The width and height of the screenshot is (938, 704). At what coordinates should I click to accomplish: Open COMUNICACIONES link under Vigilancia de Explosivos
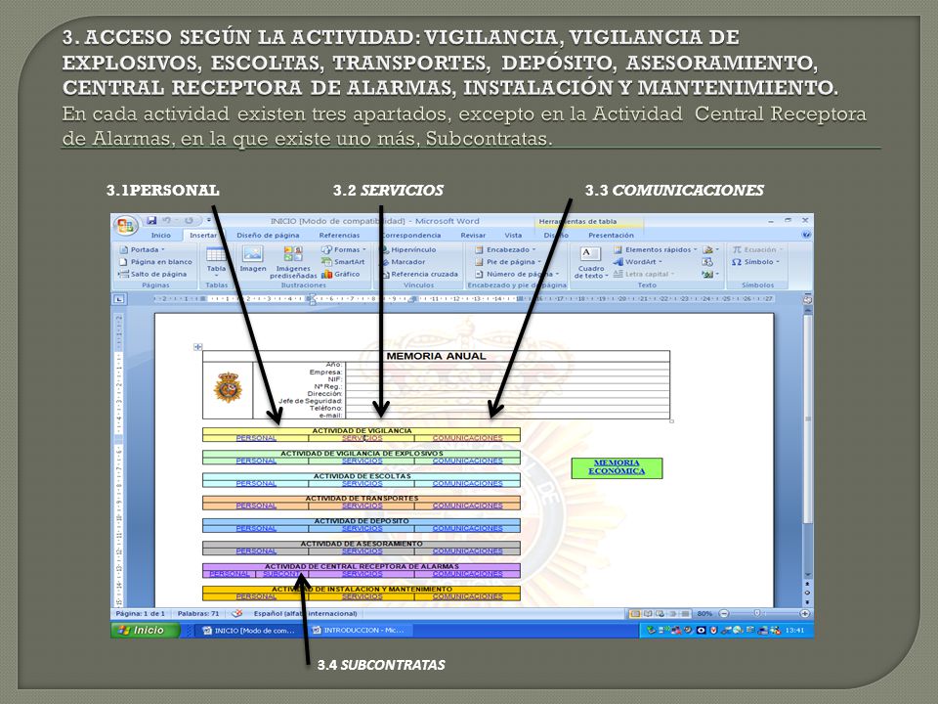click(x=467, y=461)
